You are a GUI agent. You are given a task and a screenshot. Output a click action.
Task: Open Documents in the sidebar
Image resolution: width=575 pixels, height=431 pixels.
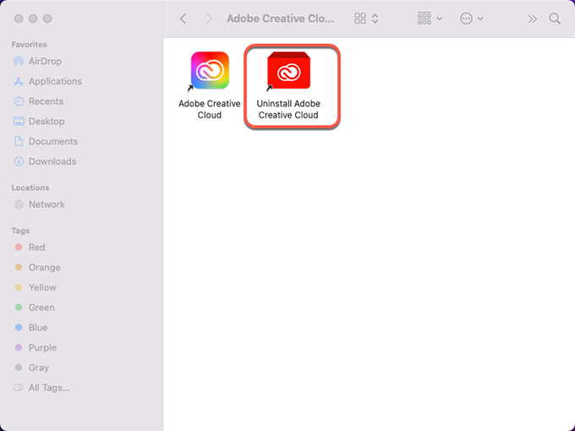click(x=53, y=141)
